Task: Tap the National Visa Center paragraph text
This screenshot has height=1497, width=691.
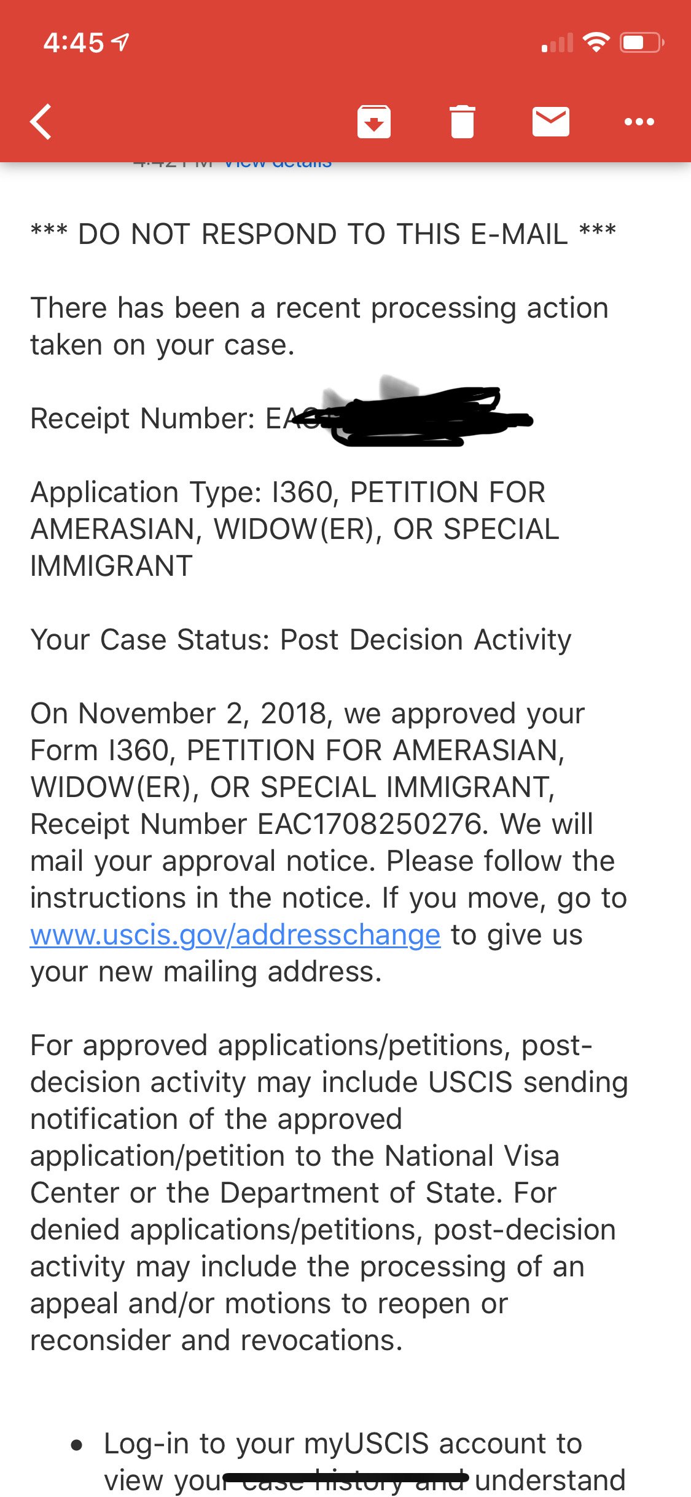Action: (295, 1156)
